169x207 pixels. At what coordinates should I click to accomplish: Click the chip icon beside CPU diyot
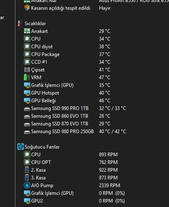click(27, 47)
